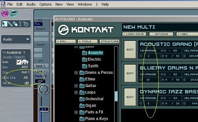198x122 pixels.
Task: Edit the Dynamic Jazz Bass instrument
Action: [x=130, y=97]
